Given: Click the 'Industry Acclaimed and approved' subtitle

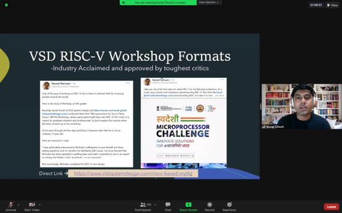Looking at the screenshot, I should point(130,68).
